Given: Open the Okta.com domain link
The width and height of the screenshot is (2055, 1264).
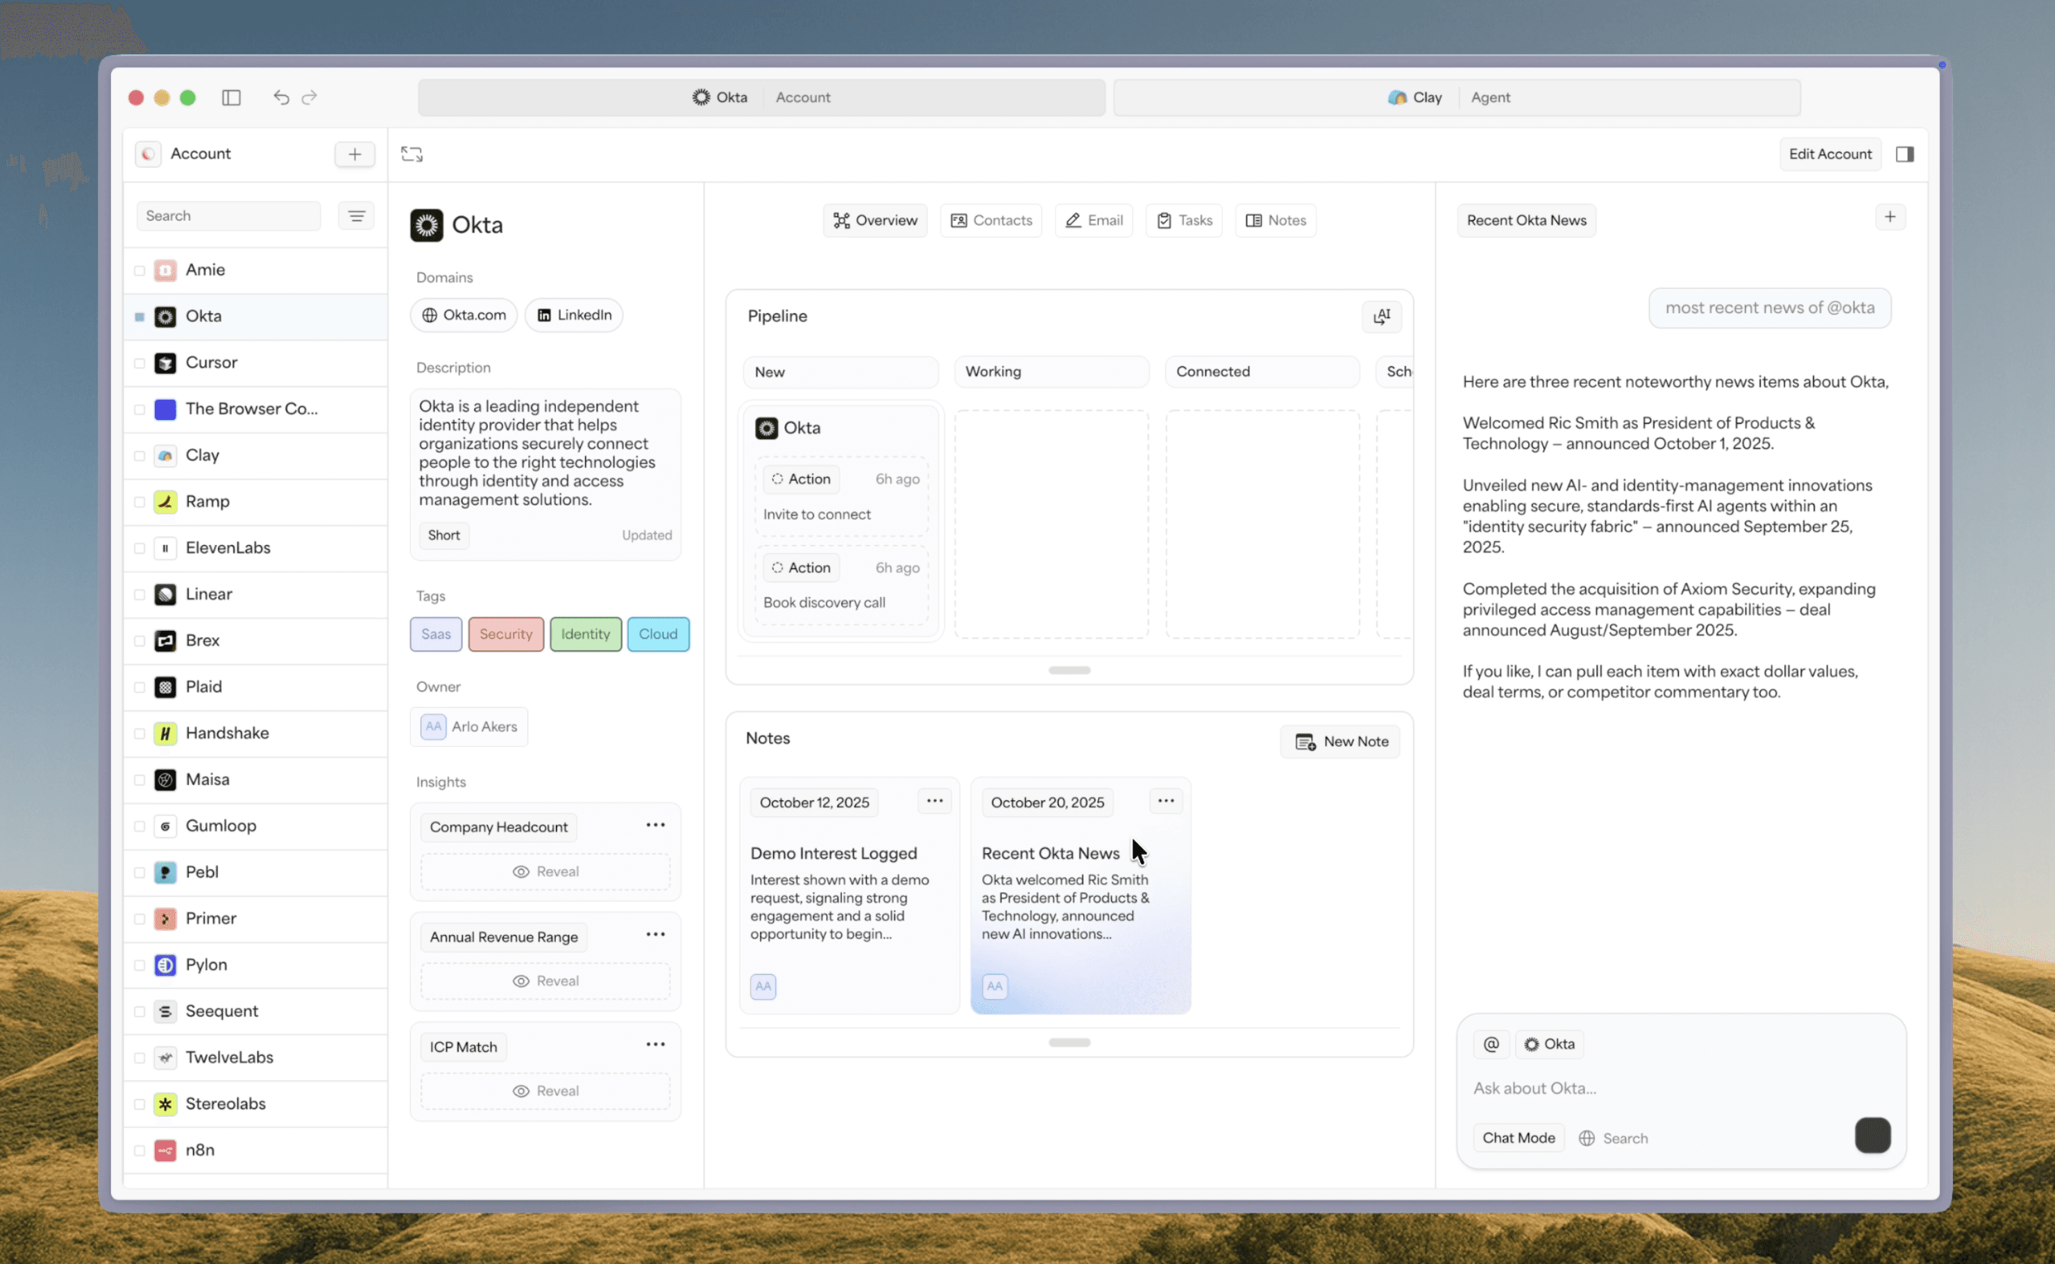Looking at the screenshot, I should click(464, 315).
